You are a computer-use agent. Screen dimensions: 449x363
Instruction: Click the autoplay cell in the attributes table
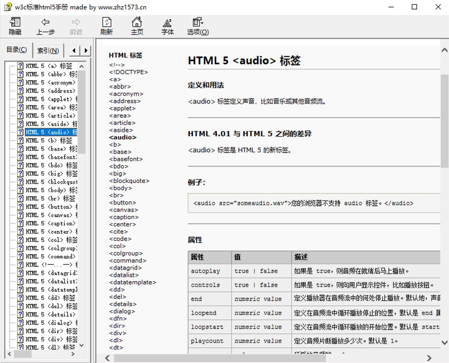[210, 271]
